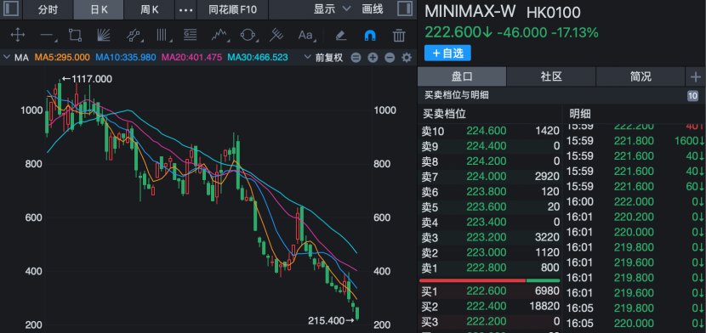Click the trash delete drawings icon

click(x=398, y=35)
